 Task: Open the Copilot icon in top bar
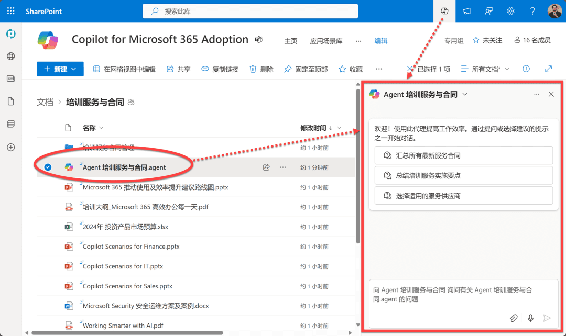point(444,11)
